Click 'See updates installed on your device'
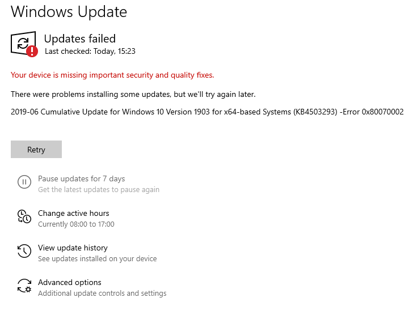 98,259
